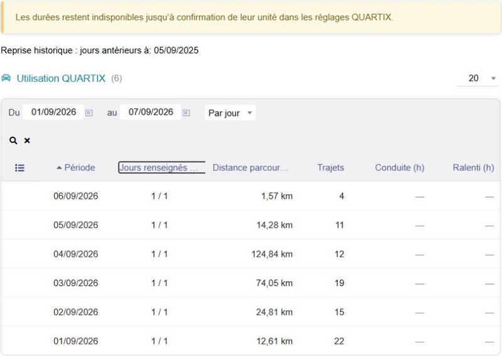Sort by the Trajets column header
The image size is (502, 357).
click(331, 168)
